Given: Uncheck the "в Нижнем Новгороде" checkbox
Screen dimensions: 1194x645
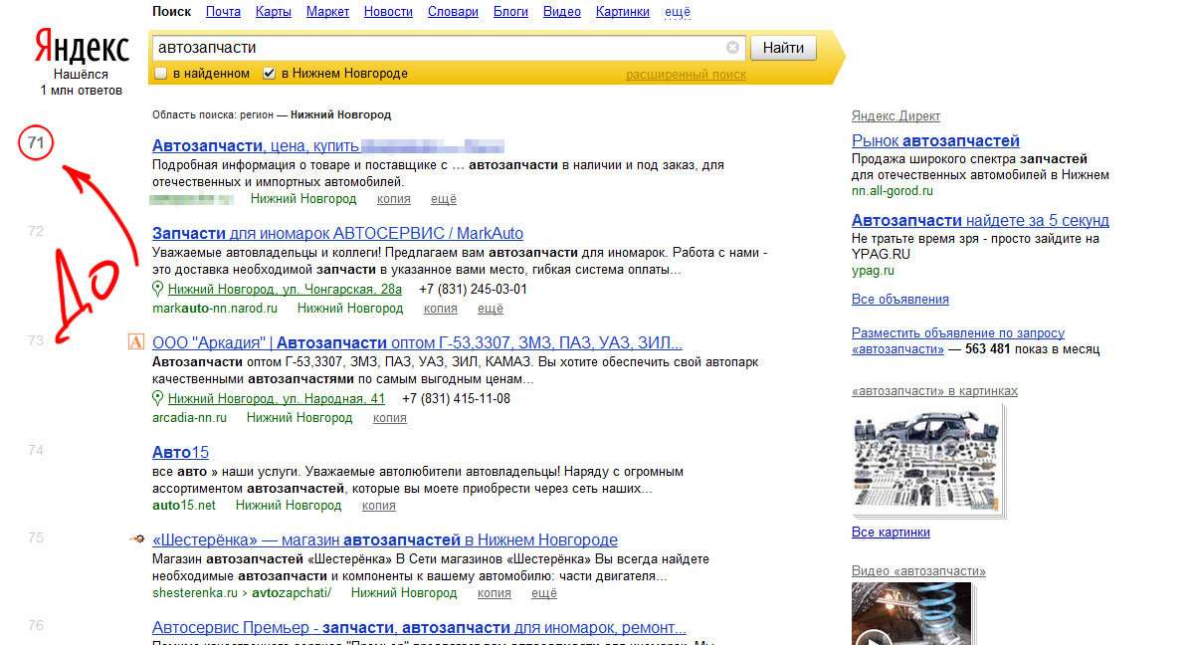Looking at the screenshot, I should point(269,74).
